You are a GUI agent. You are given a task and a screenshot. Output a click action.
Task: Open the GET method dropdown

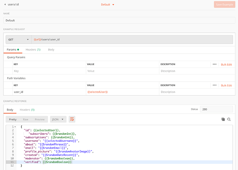19,40
